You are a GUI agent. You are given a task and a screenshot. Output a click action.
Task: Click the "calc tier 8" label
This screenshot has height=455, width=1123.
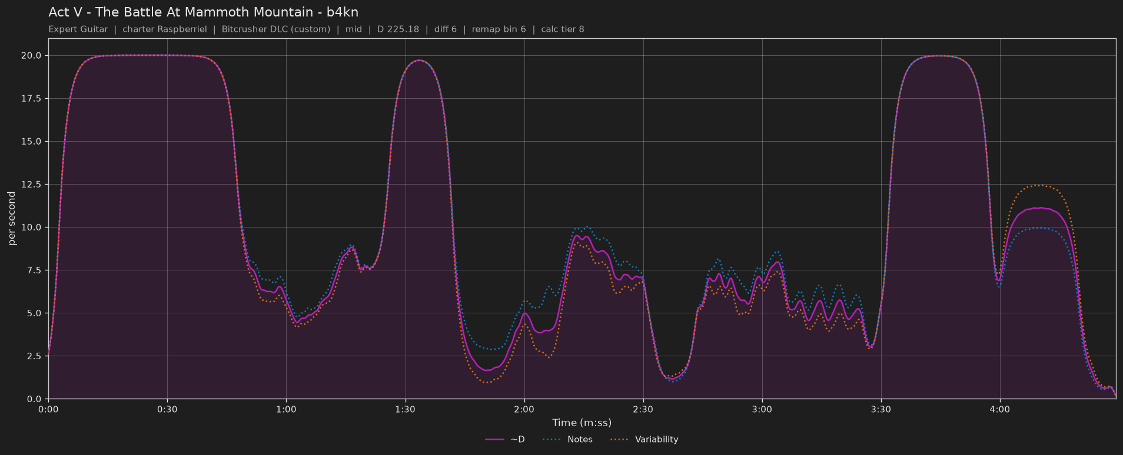pyautogui.click(x=562, y=29)
